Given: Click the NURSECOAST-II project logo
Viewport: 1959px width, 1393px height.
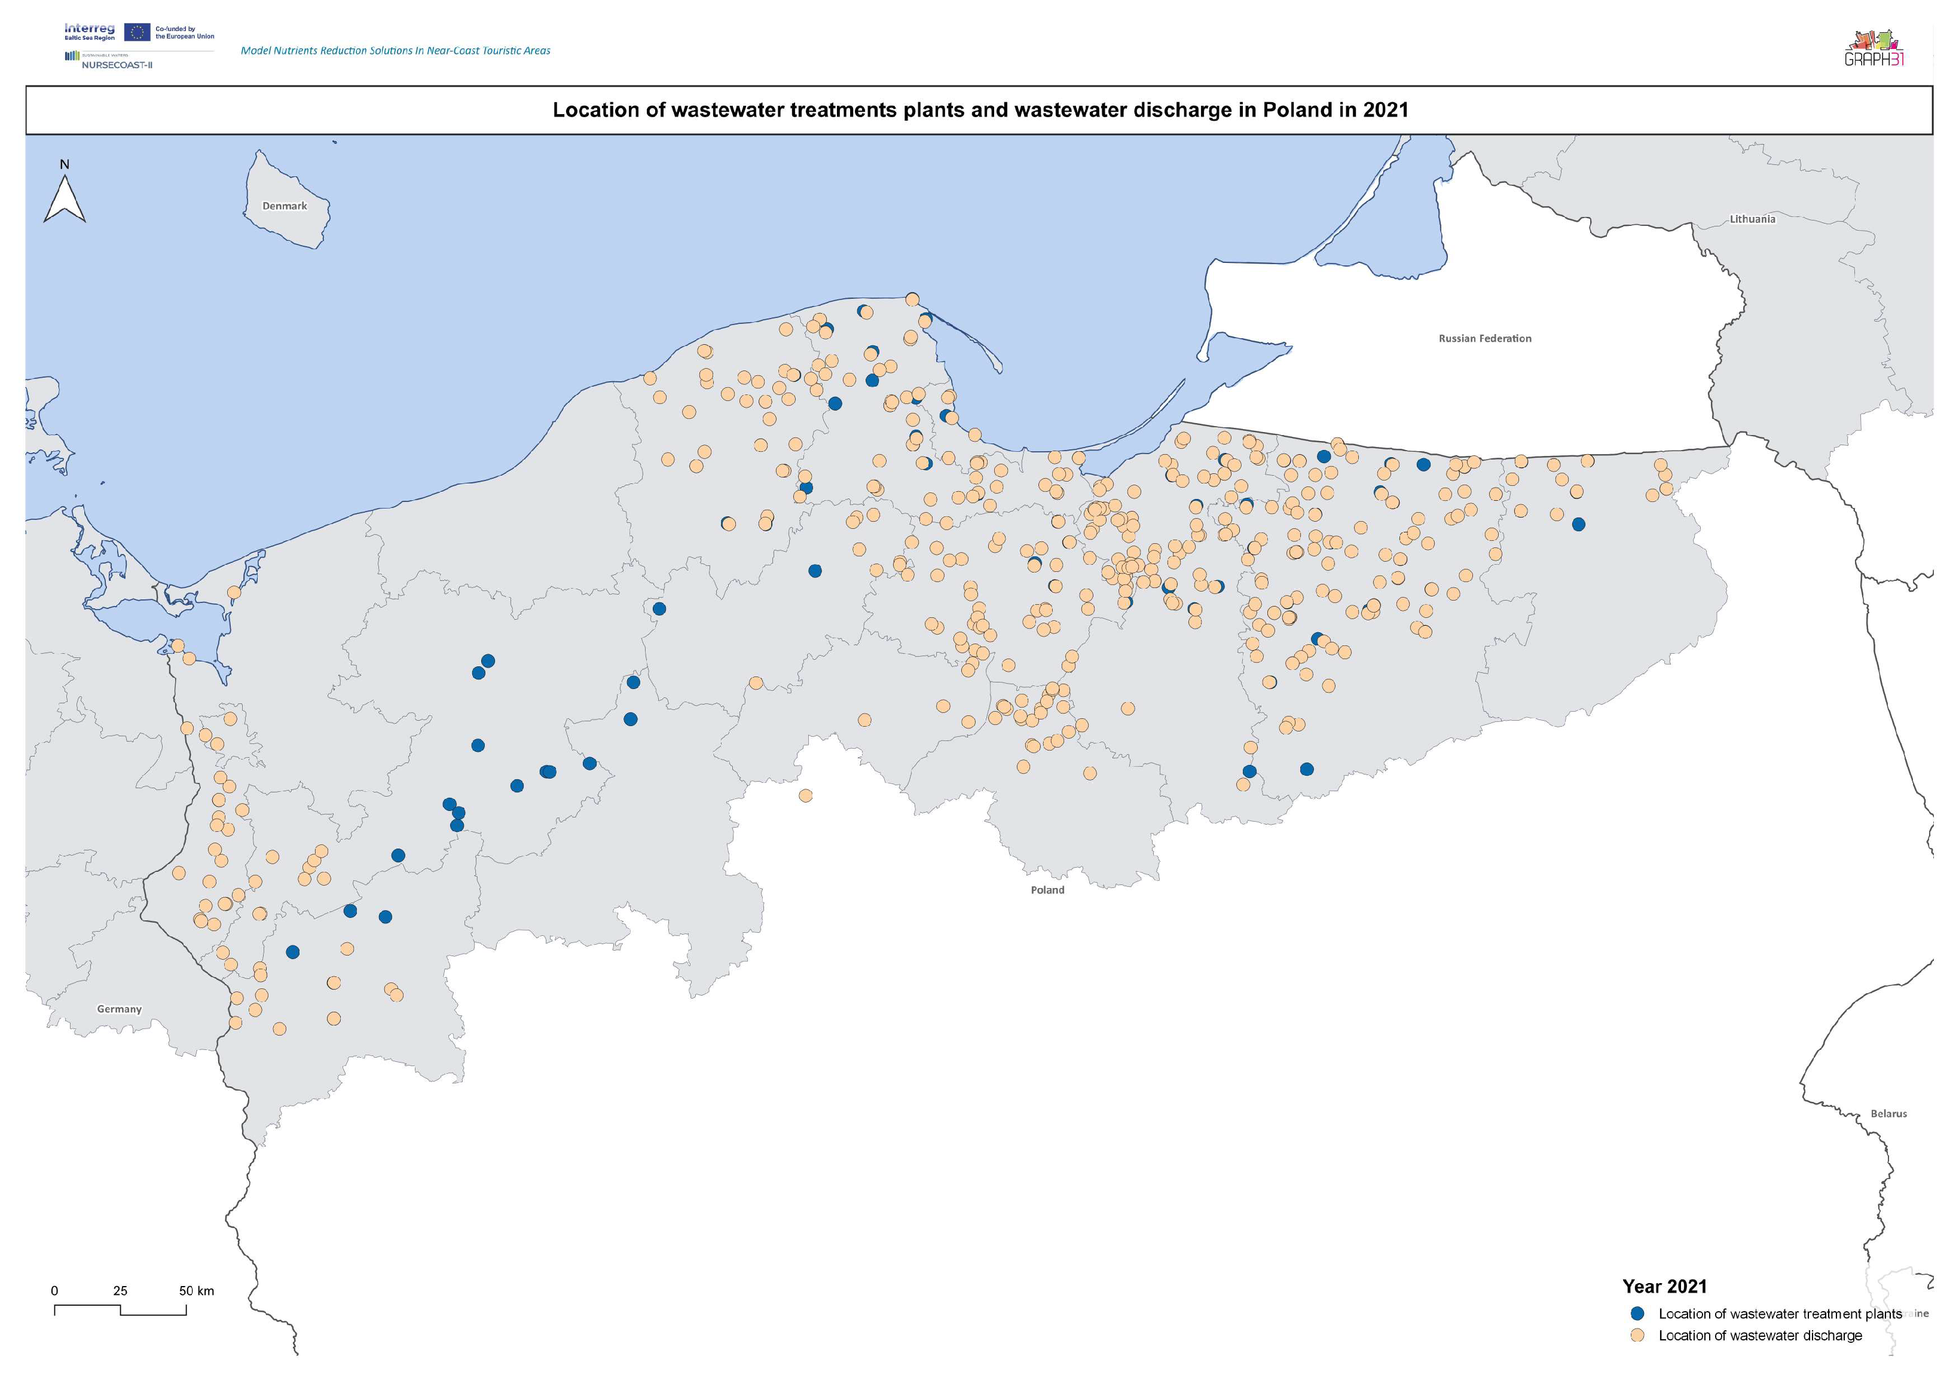Looking at the screenshot, I should pyautogui.click(x=117, y=65).
